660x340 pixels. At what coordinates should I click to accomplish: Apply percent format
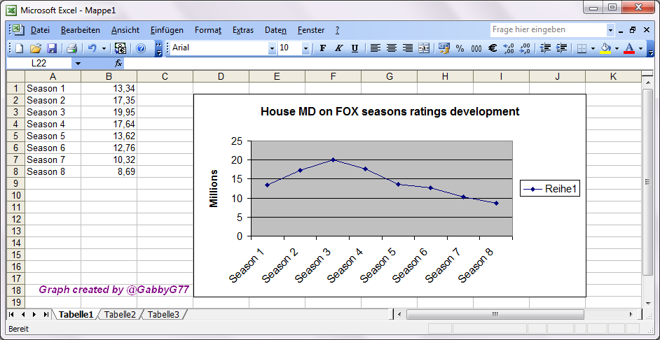point(460,48)
